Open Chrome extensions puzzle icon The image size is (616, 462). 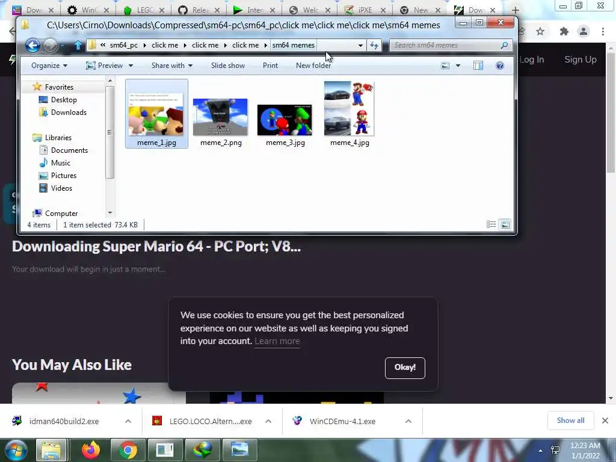[x=564, y=31]
